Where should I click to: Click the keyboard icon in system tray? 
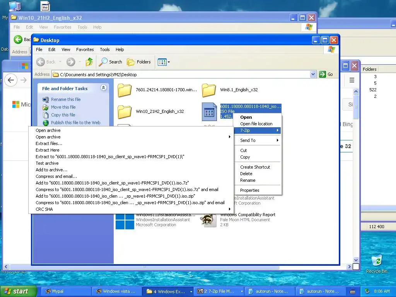click(x=353, y=292)
